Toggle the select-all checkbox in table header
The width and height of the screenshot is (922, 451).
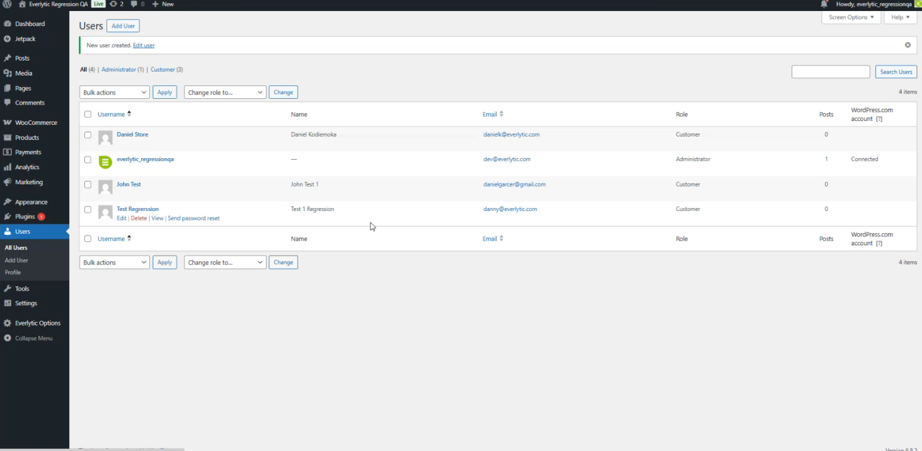point(88,114)
